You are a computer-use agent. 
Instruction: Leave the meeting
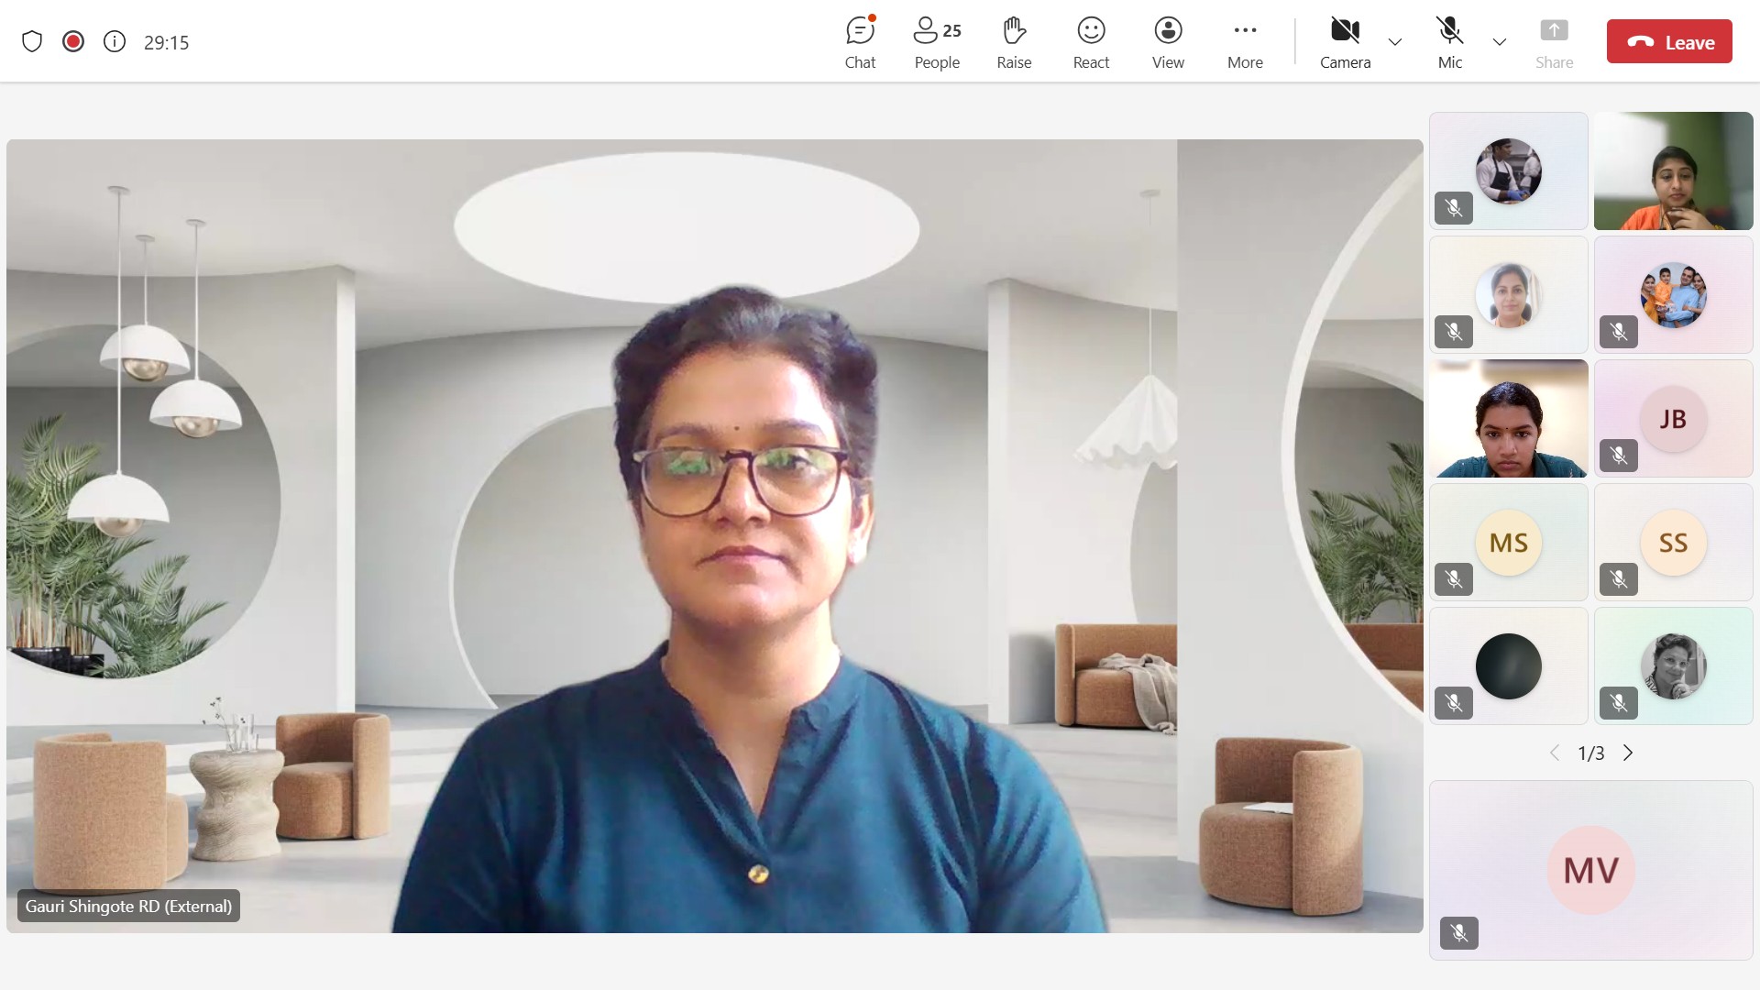(1669, 42)
